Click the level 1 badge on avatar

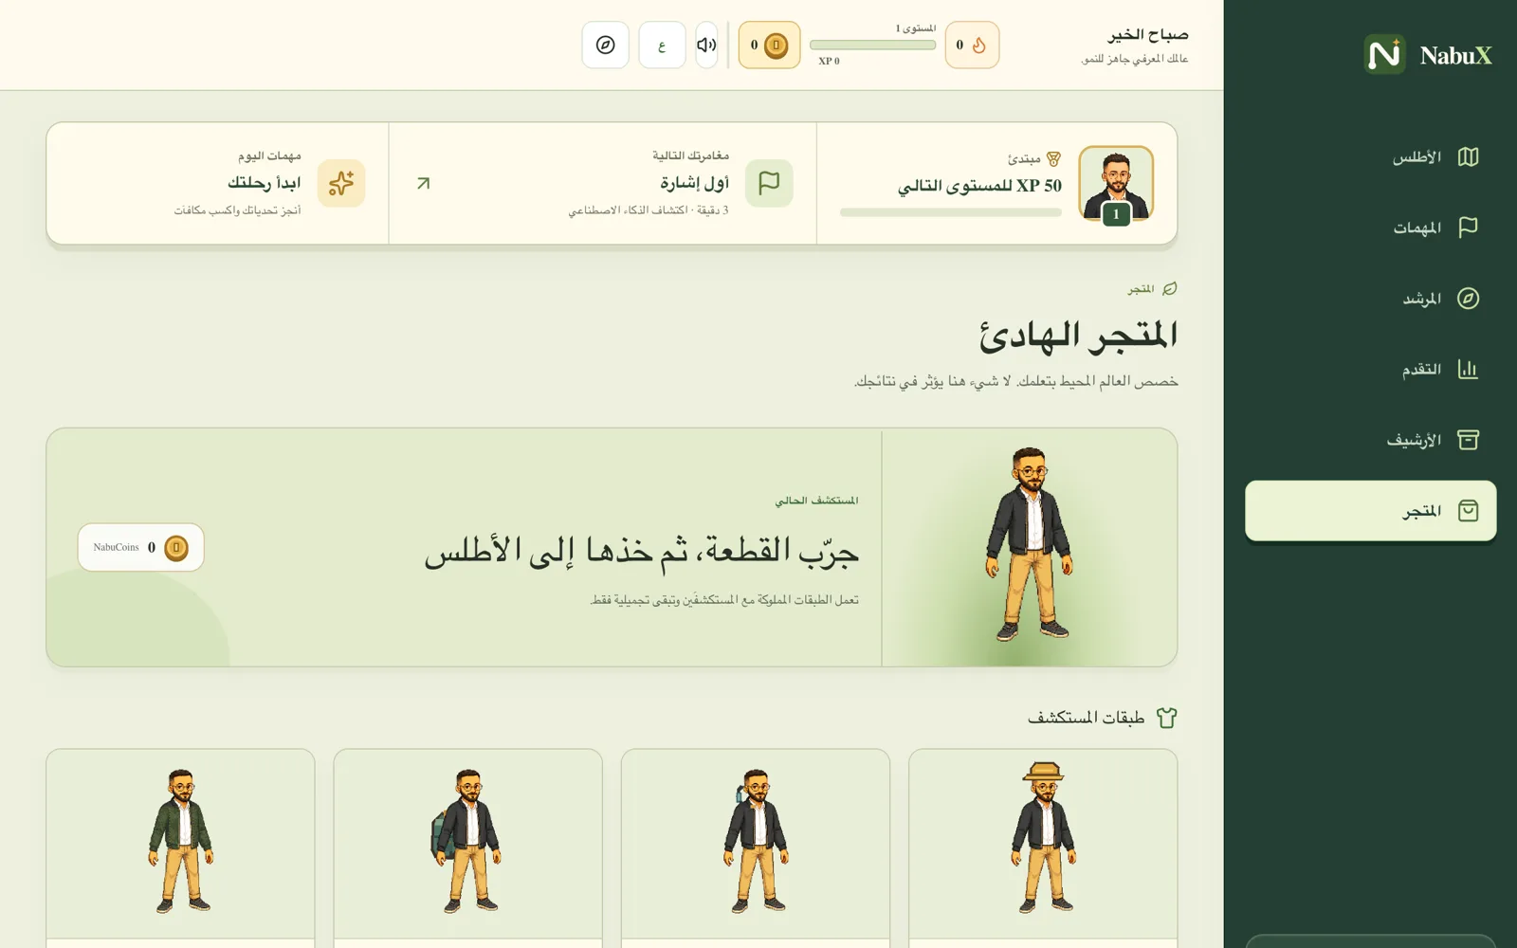pos(1116,214)
